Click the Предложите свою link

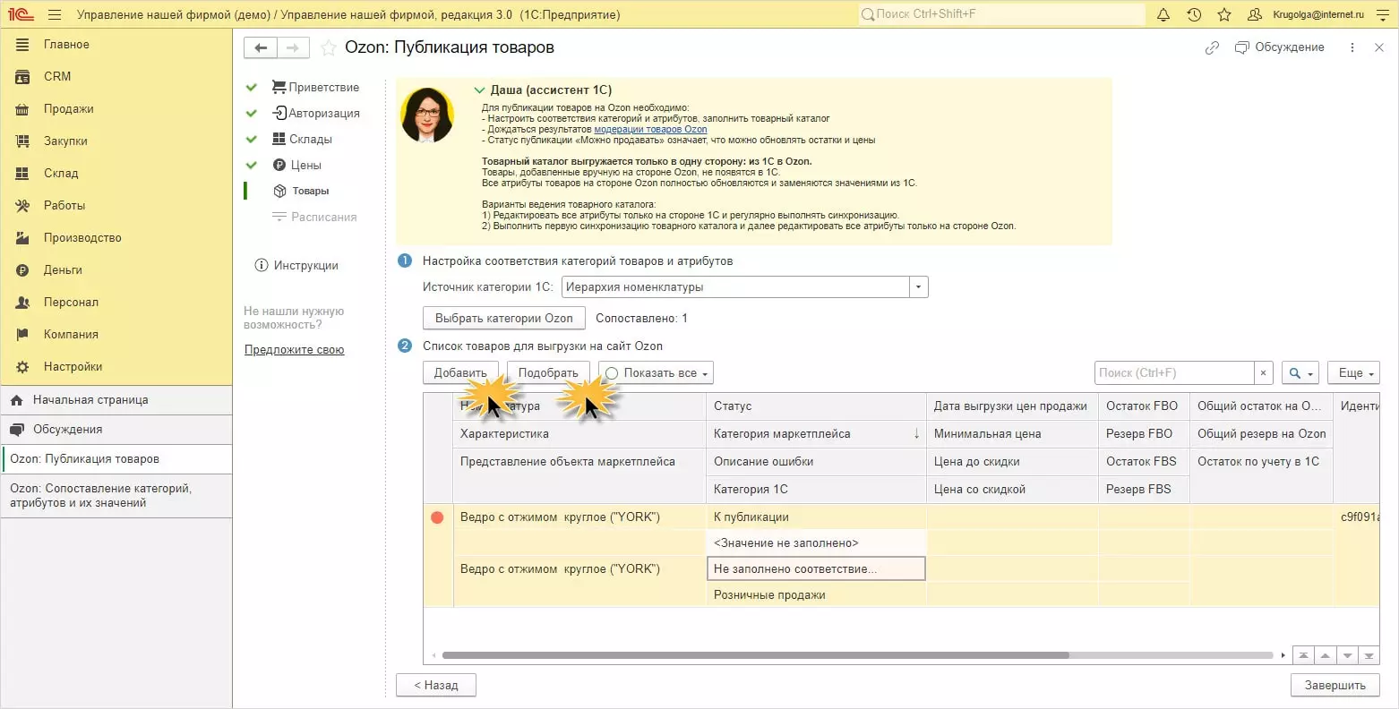point(295,350)
